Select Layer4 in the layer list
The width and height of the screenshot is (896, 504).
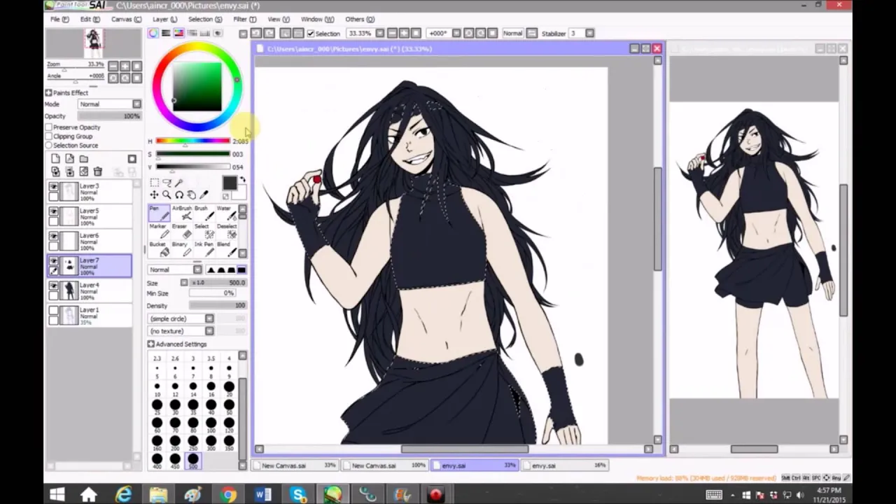pyautogui.click(x=89, y=291)
